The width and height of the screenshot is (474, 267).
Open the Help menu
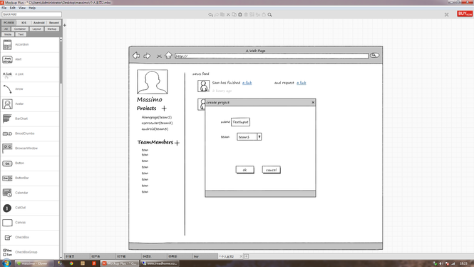click(32, 8)
